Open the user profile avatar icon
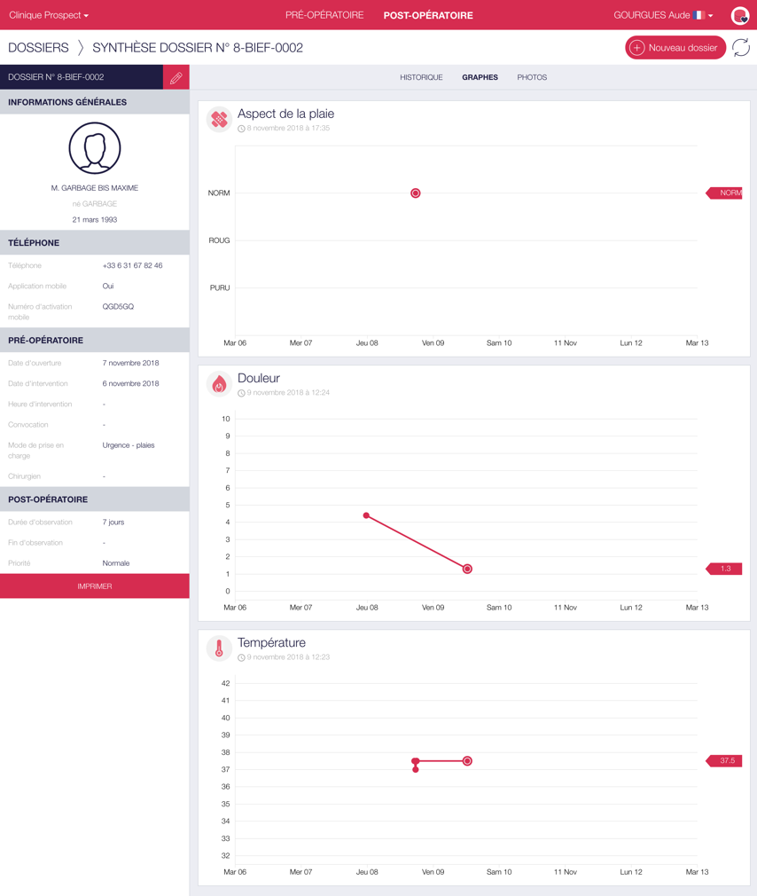 click(x=739, y=15)
